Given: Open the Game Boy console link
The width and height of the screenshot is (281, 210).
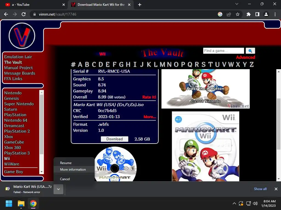Looking at the screenshot, I should [x=14, y=172].
